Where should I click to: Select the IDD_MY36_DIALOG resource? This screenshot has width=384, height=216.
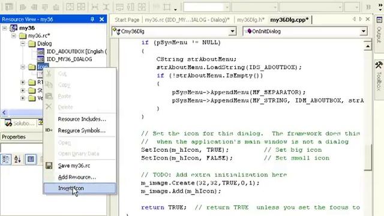(70, 59)
